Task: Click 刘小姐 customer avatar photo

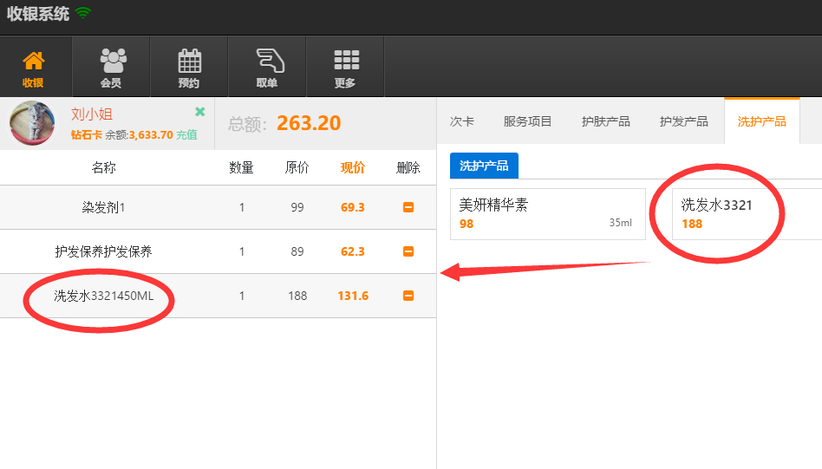Action: coord(32,123)
